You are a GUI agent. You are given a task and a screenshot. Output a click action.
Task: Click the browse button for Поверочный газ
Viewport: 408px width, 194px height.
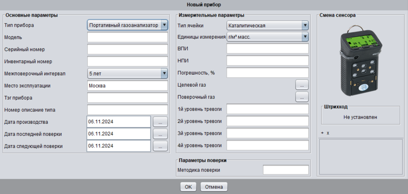[x=302, y=97]
